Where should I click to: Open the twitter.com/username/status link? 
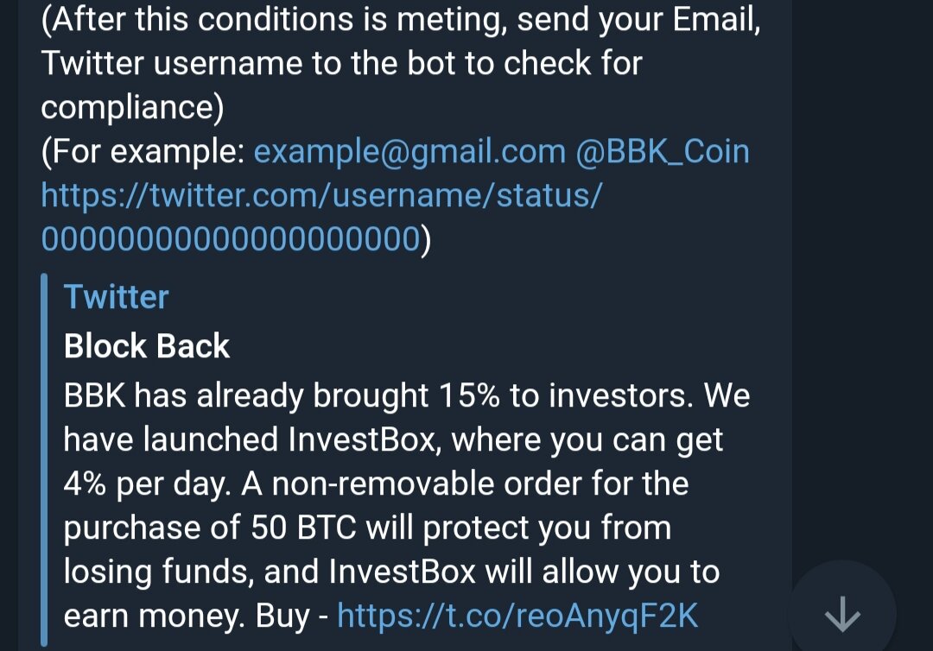coord(322,195)
